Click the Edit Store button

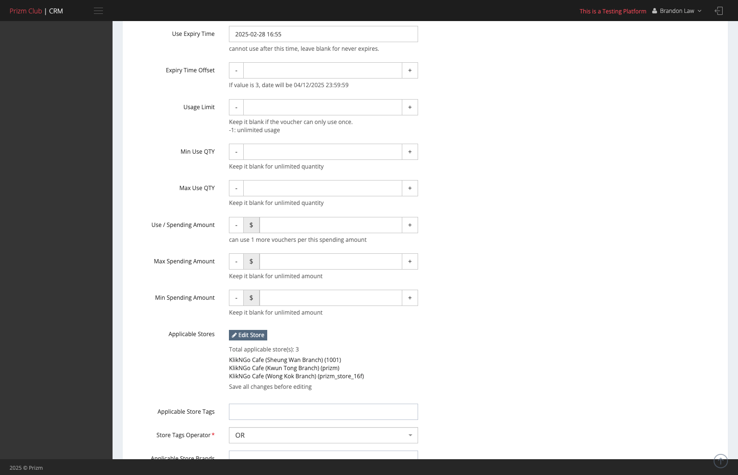point(248,335)
